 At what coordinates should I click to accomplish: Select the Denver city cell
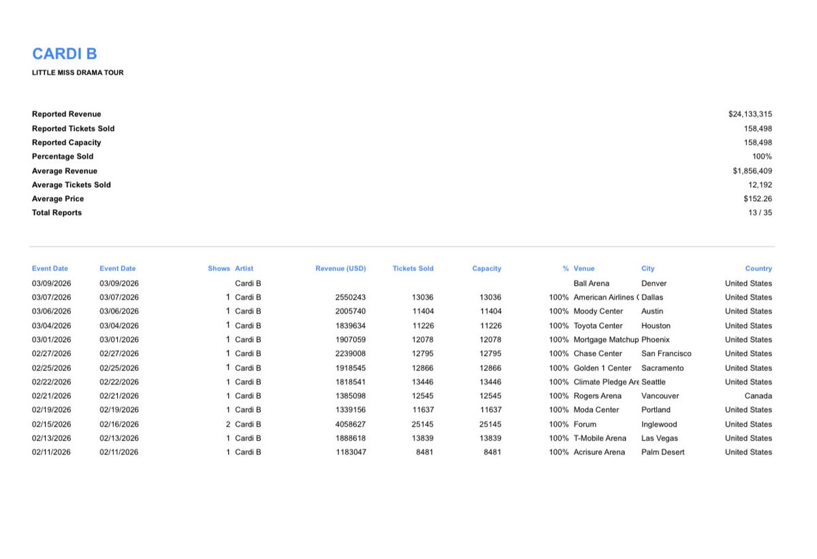(x=654, y=283)
